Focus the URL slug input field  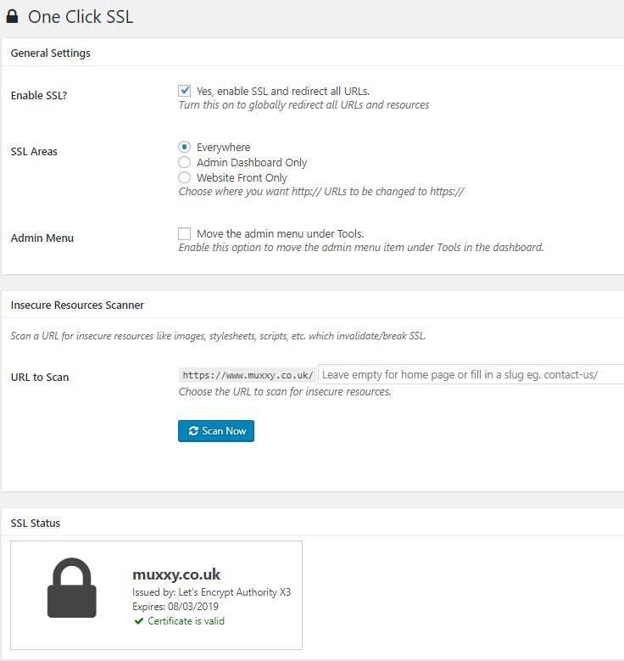[471, 374]
